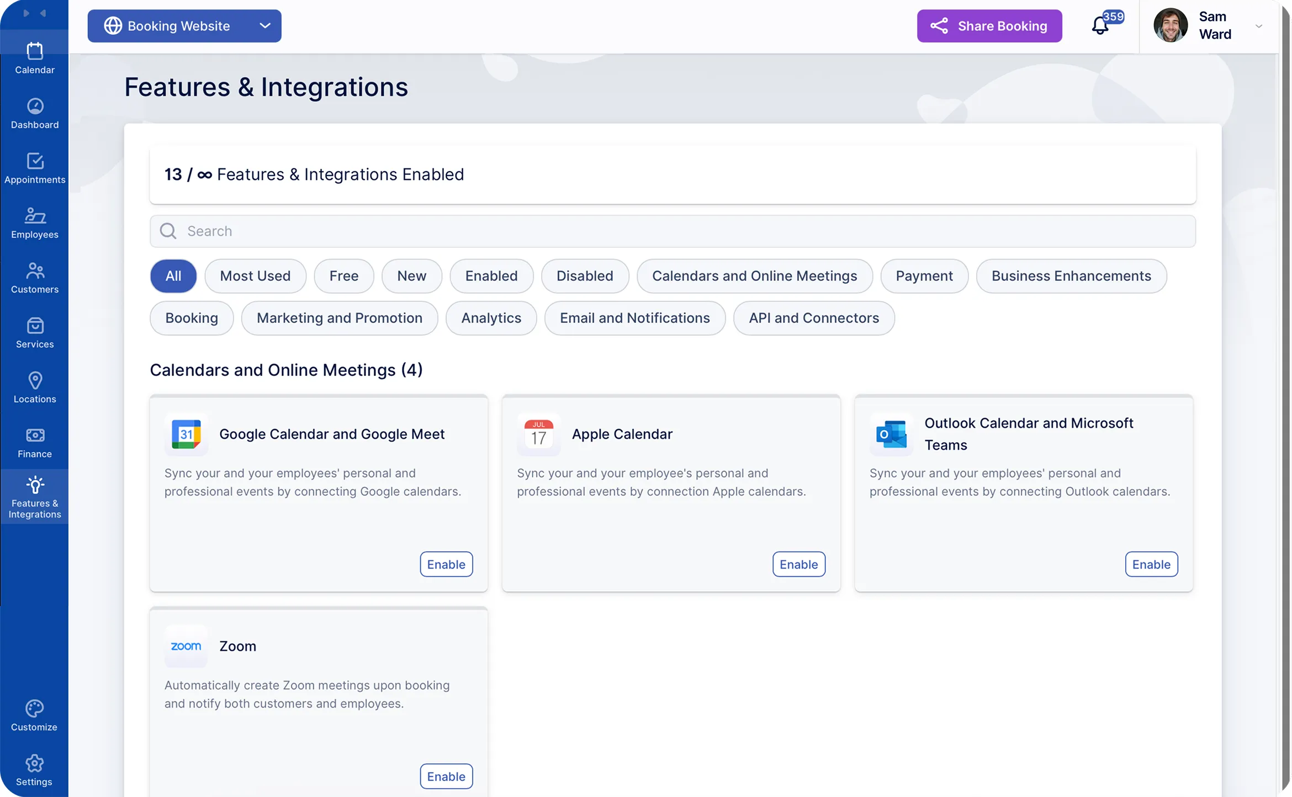The image size is (1292, 797).
Task: Select the Analytics category filter
Action: coord(490,318)
